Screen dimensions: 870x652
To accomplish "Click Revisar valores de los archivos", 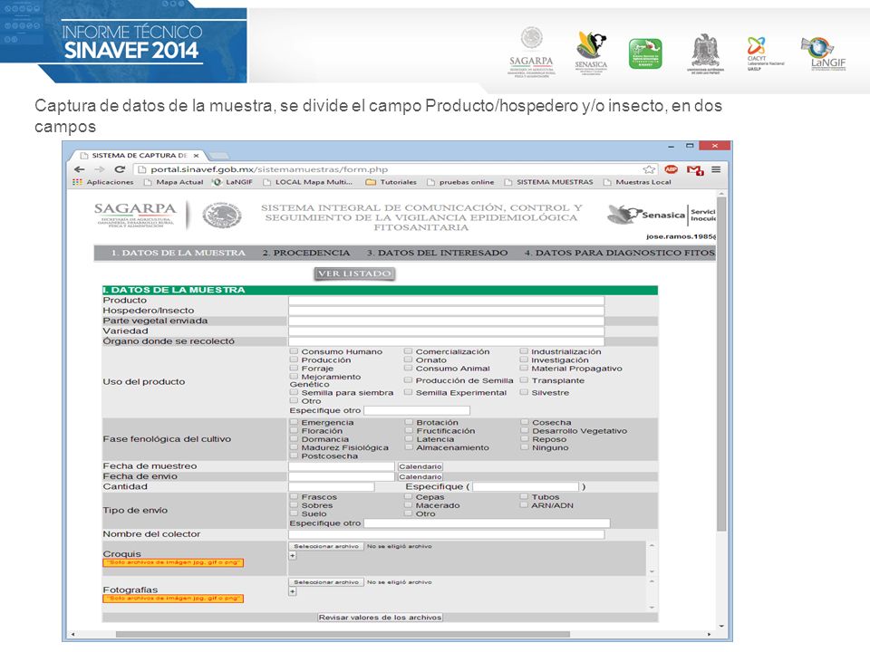I will [x=380, y=618].
